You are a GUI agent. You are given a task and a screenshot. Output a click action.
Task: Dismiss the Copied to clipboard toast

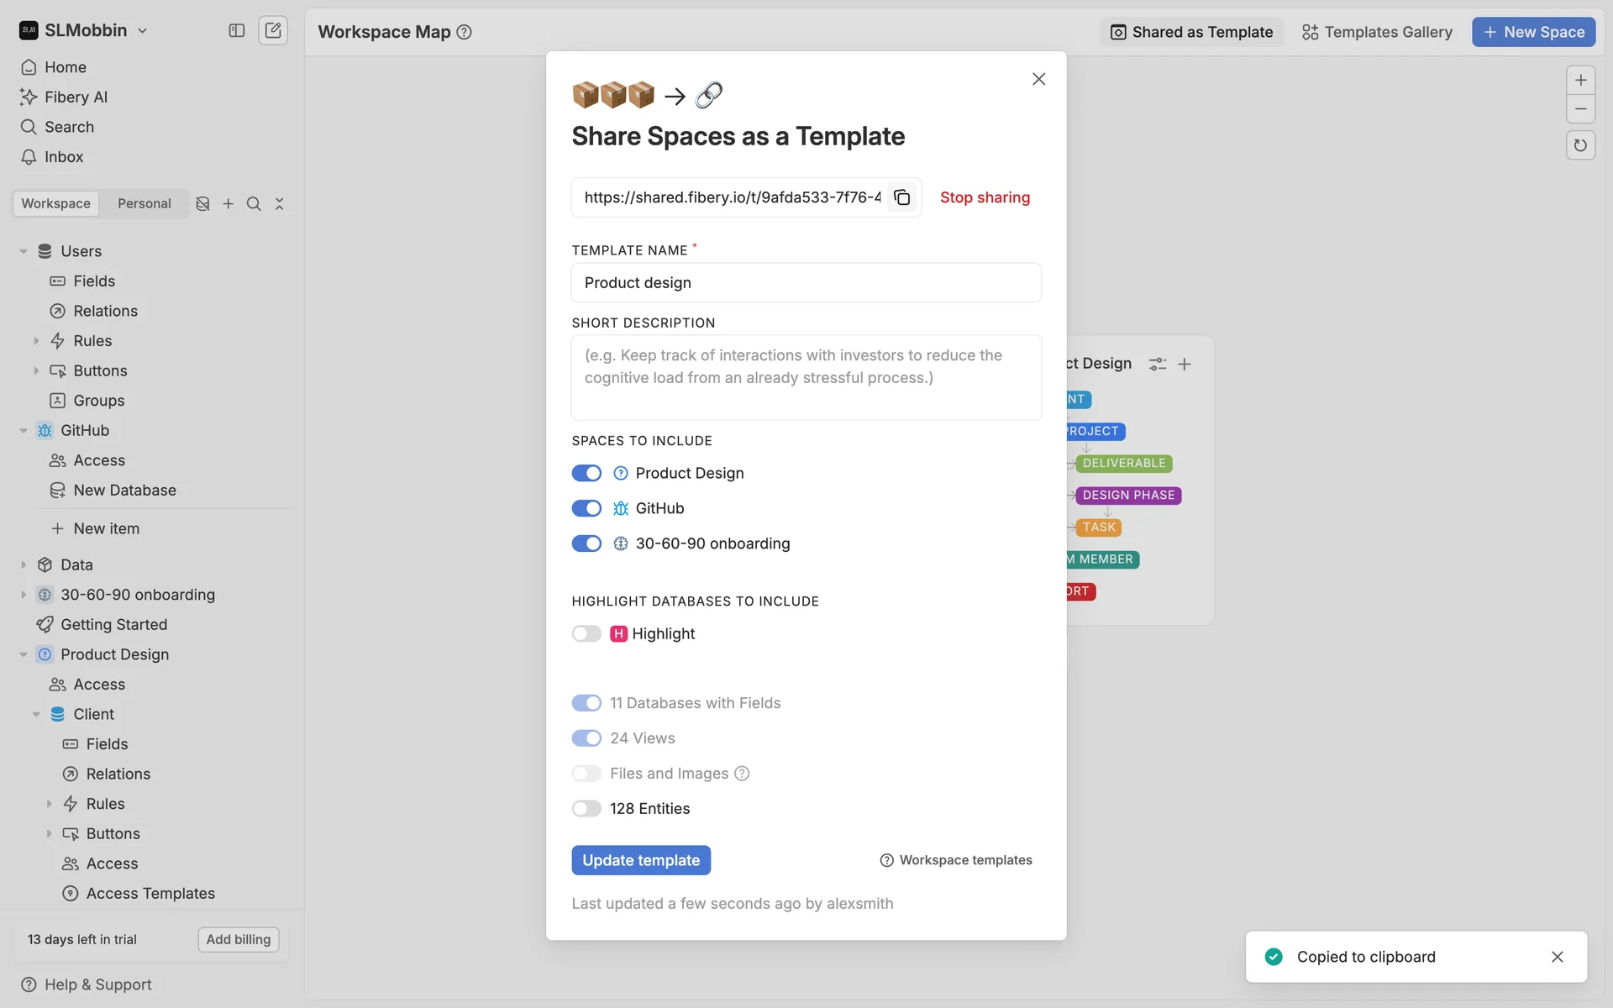click(1557, 957)
